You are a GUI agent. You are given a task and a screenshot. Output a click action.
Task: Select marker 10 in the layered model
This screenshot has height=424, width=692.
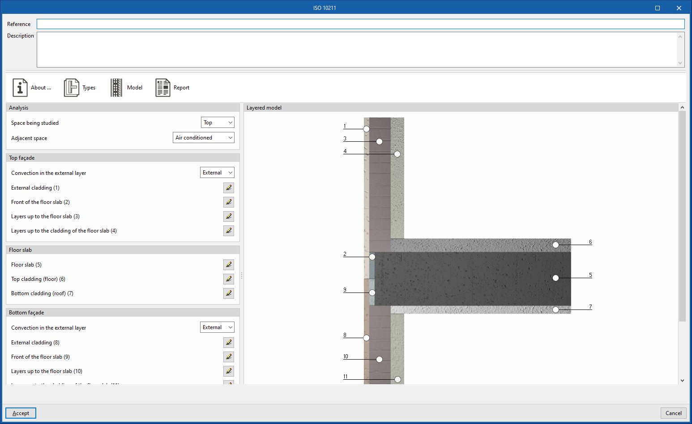[379, 359]
